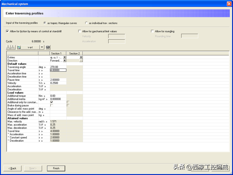The image size is (233, 175).
Task: Click the small window icon right of v-a-t dropdown
Action: pos(48,47)
